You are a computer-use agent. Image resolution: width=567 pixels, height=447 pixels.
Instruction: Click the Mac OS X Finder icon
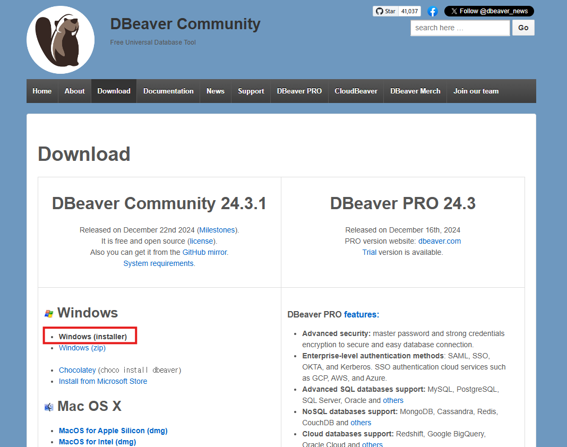(x=49, y=407)
